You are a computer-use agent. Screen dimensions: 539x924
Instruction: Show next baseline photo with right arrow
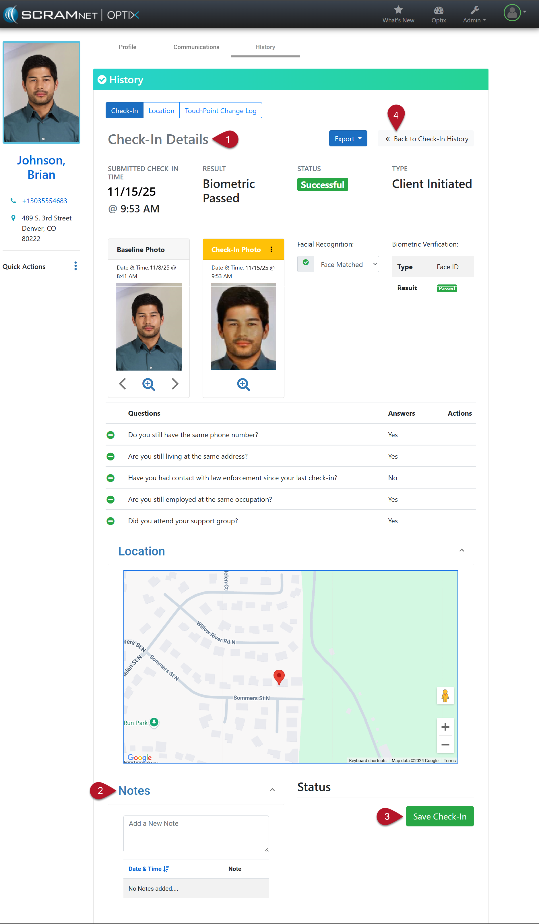pos(175,384)
